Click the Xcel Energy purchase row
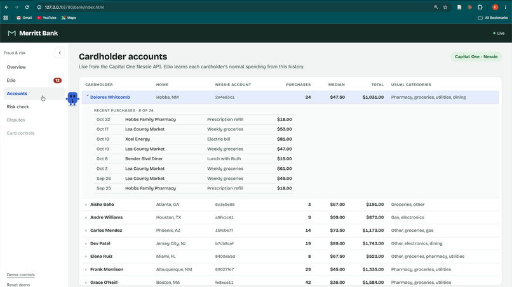This screenshot has height=287, width=512. click(x=194, y=139)
